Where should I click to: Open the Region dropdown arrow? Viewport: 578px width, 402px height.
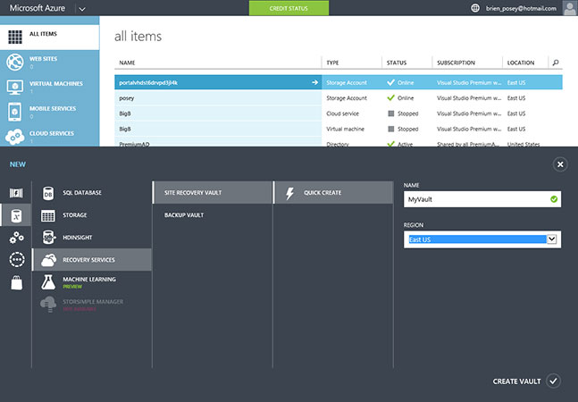(551, 239)
